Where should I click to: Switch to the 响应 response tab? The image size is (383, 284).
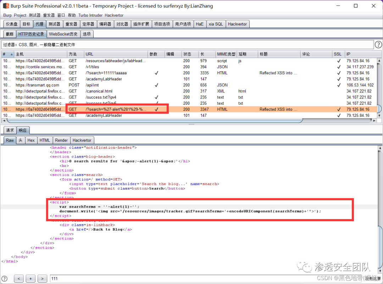coord(23,130)
